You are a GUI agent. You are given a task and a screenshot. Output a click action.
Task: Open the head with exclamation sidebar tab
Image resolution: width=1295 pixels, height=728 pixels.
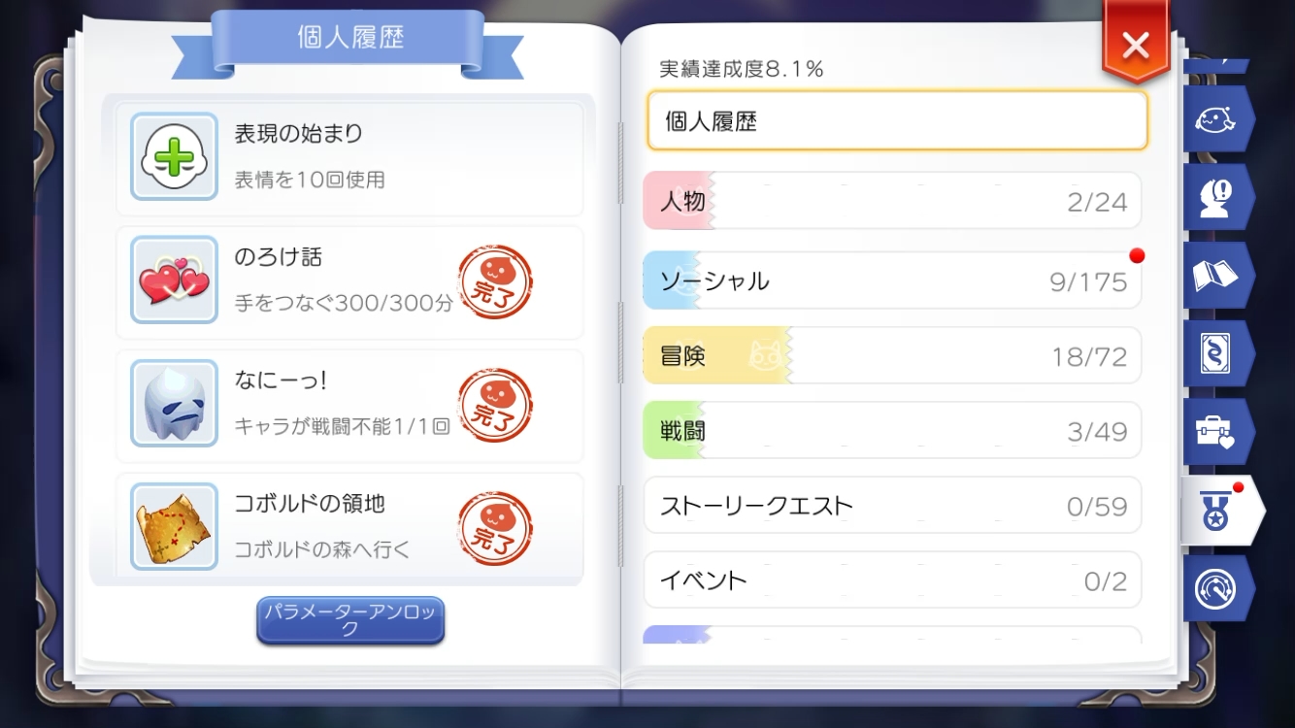[x=1215, y=197]
